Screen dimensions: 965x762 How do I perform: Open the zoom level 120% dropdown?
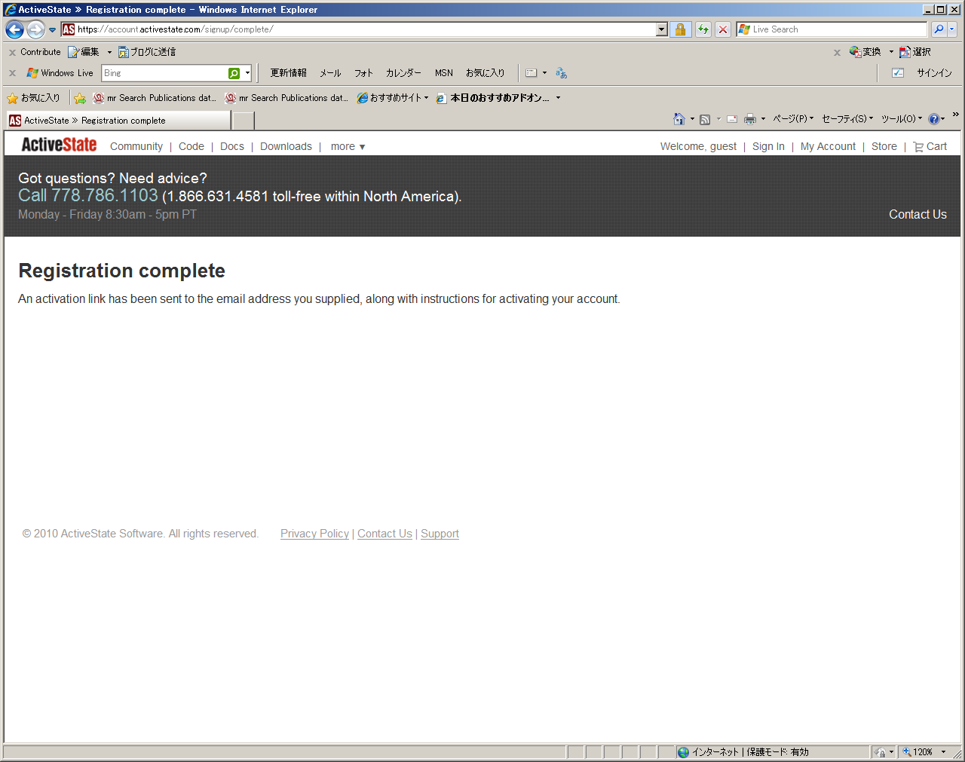942,752
